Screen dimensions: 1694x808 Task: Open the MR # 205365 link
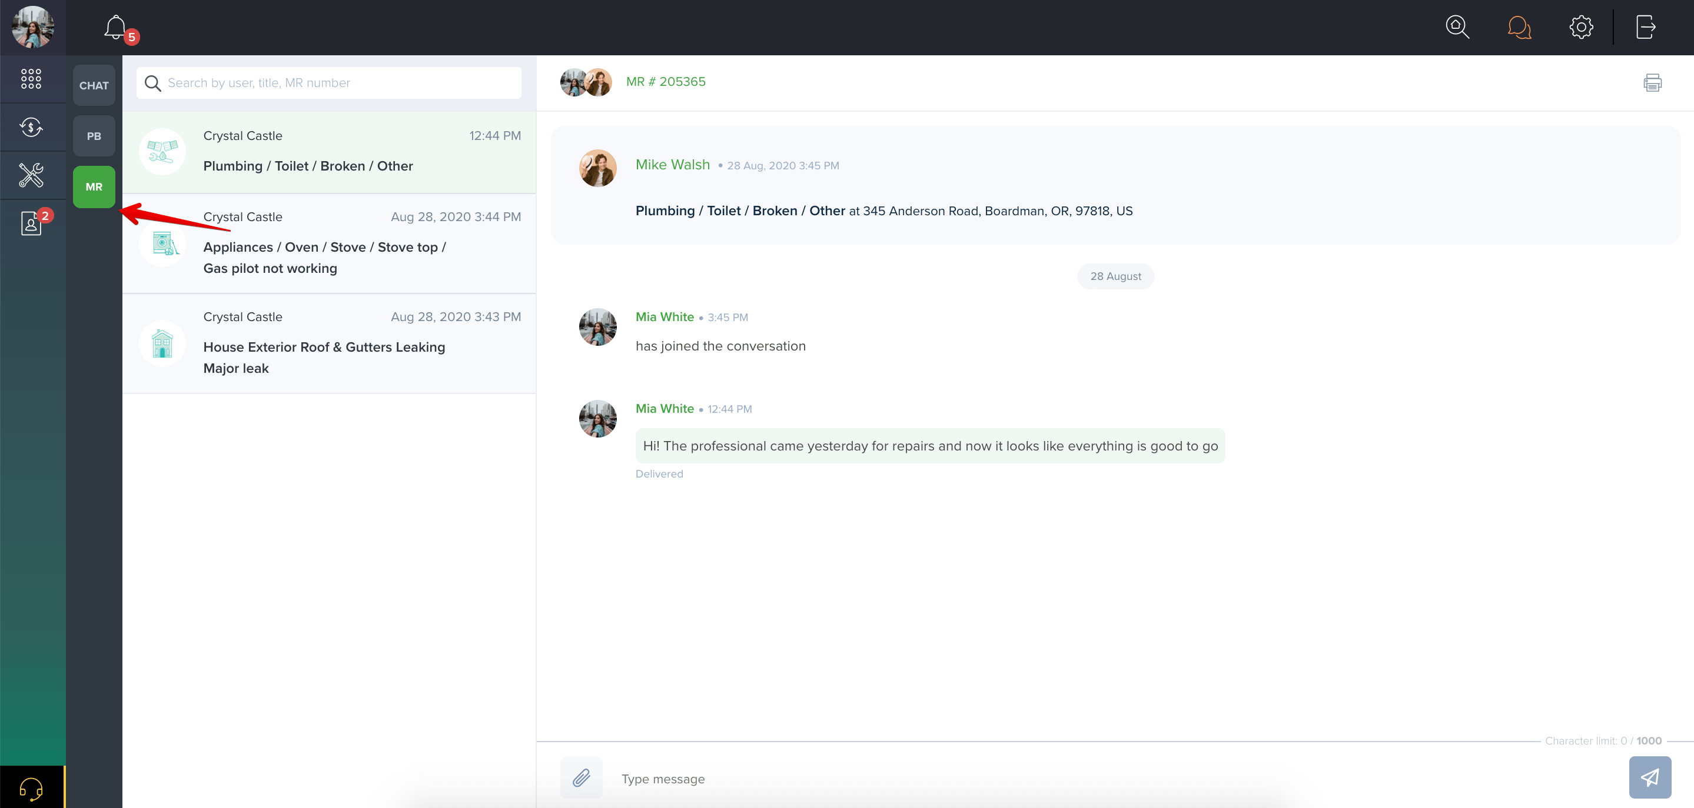666,82
